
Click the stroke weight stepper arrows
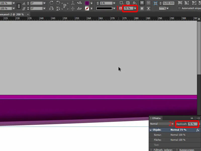(x=97, y=3)
